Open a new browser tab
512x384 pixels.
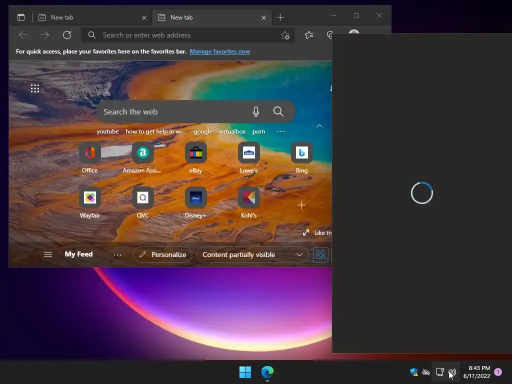coord(280,17)
